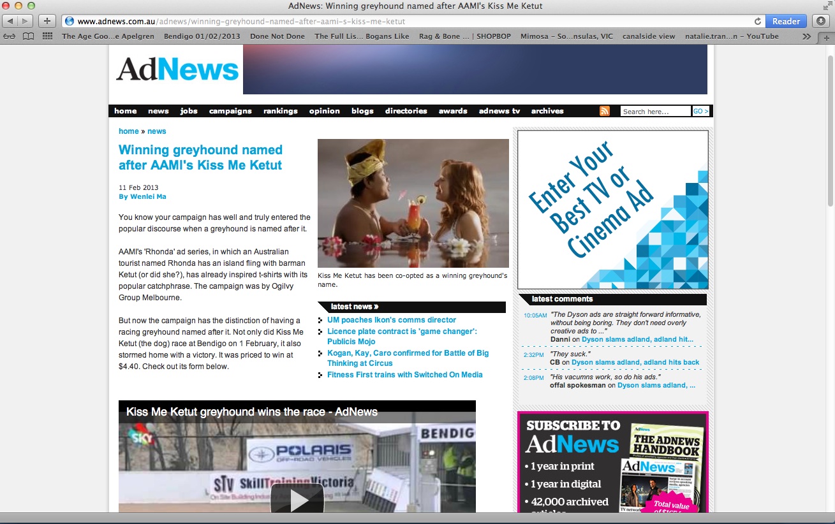The height and width of the screenshot is (524, 835).
Task: Open the Safari Downloads button
Action: click(x=822, y=21)
